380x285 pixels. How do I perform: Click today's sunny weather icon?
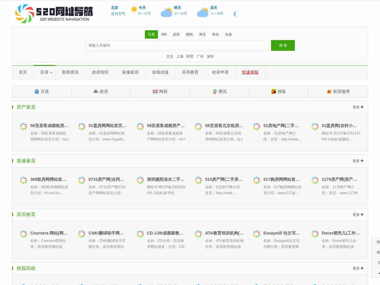[x=134, y=9]
